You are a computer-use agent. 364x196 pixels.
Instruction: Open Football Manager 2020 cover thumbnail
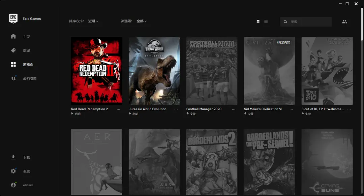[x=212, y=71]
